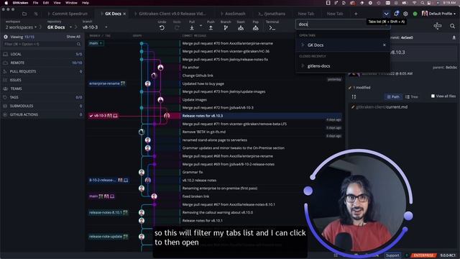Click the Pop stash toolbar icon
Screen dimensions: 460x259
click(x=256, y=27)
